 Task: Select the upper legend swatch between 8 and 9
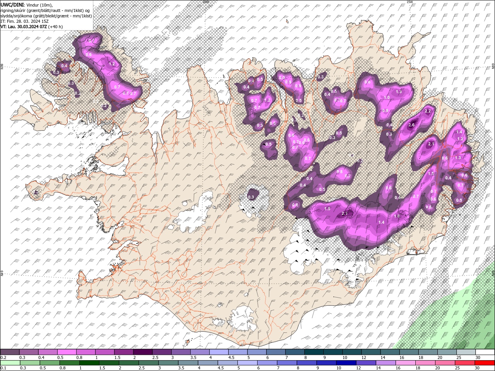point(314,352)
